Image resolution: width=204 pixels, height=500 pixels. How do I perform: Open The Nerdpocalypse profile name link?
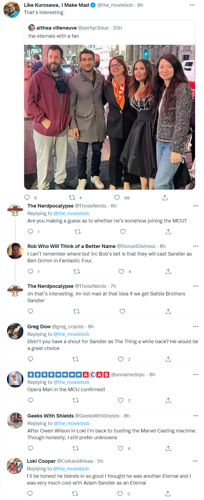coord(50,206)
